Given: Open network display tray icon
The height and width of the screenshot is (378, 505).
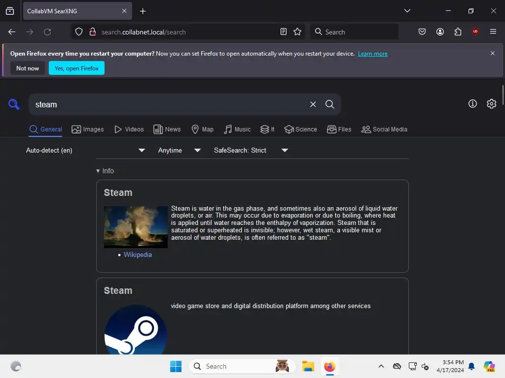Looking at the screenshot, I should (x=412, y=366).
